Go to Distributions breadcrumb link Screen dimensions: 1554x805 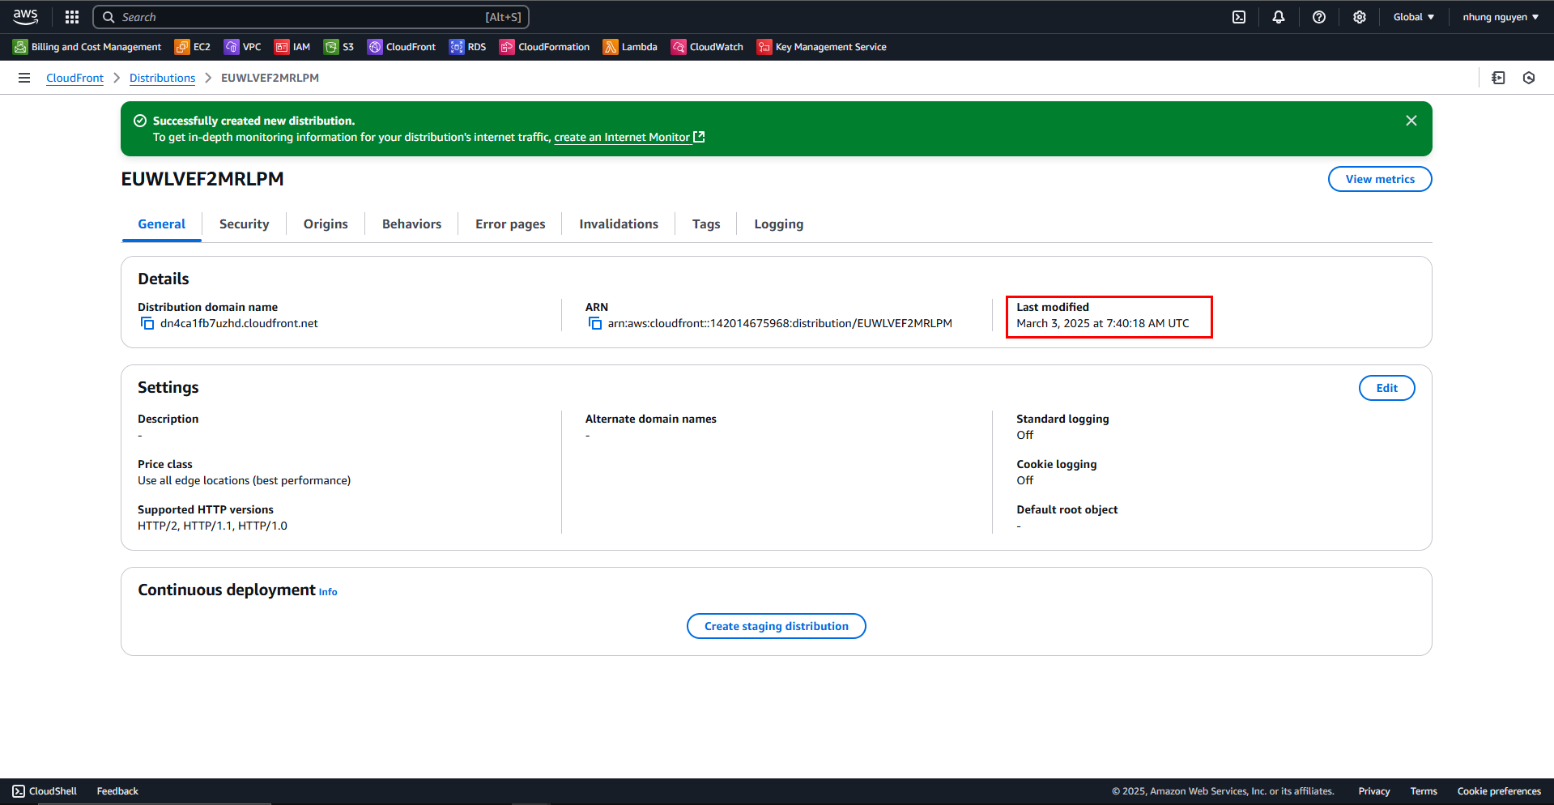coord(162,78)
